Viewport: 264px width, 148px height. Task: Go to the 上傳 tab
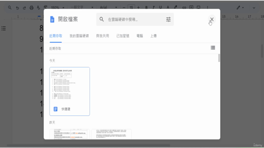[153, 36]
